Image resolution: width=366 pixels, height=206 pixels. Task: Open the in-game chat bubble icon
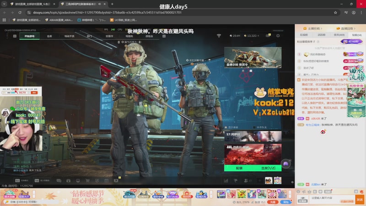coord(59,180)
